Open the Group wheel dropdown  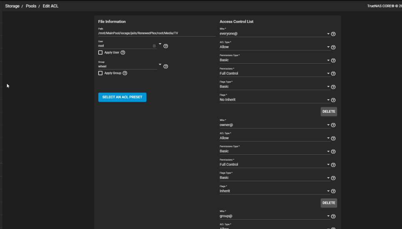160,64
